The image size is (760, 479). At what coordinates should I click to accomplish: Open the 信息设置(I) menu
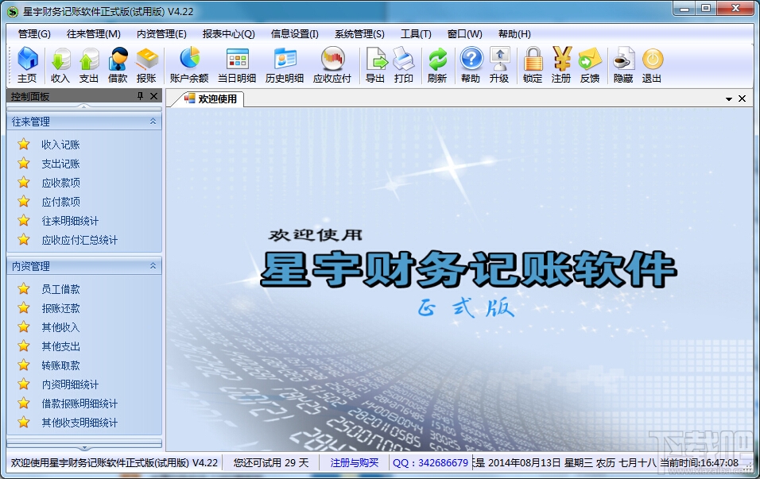[295, 34]
